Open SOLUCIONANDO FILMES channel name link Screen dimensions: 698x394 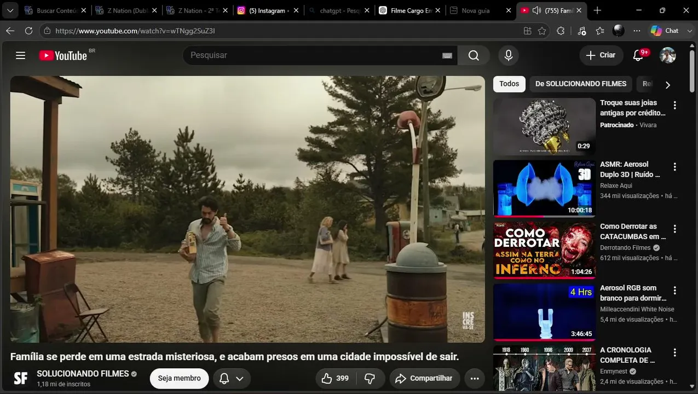[83, 374]
